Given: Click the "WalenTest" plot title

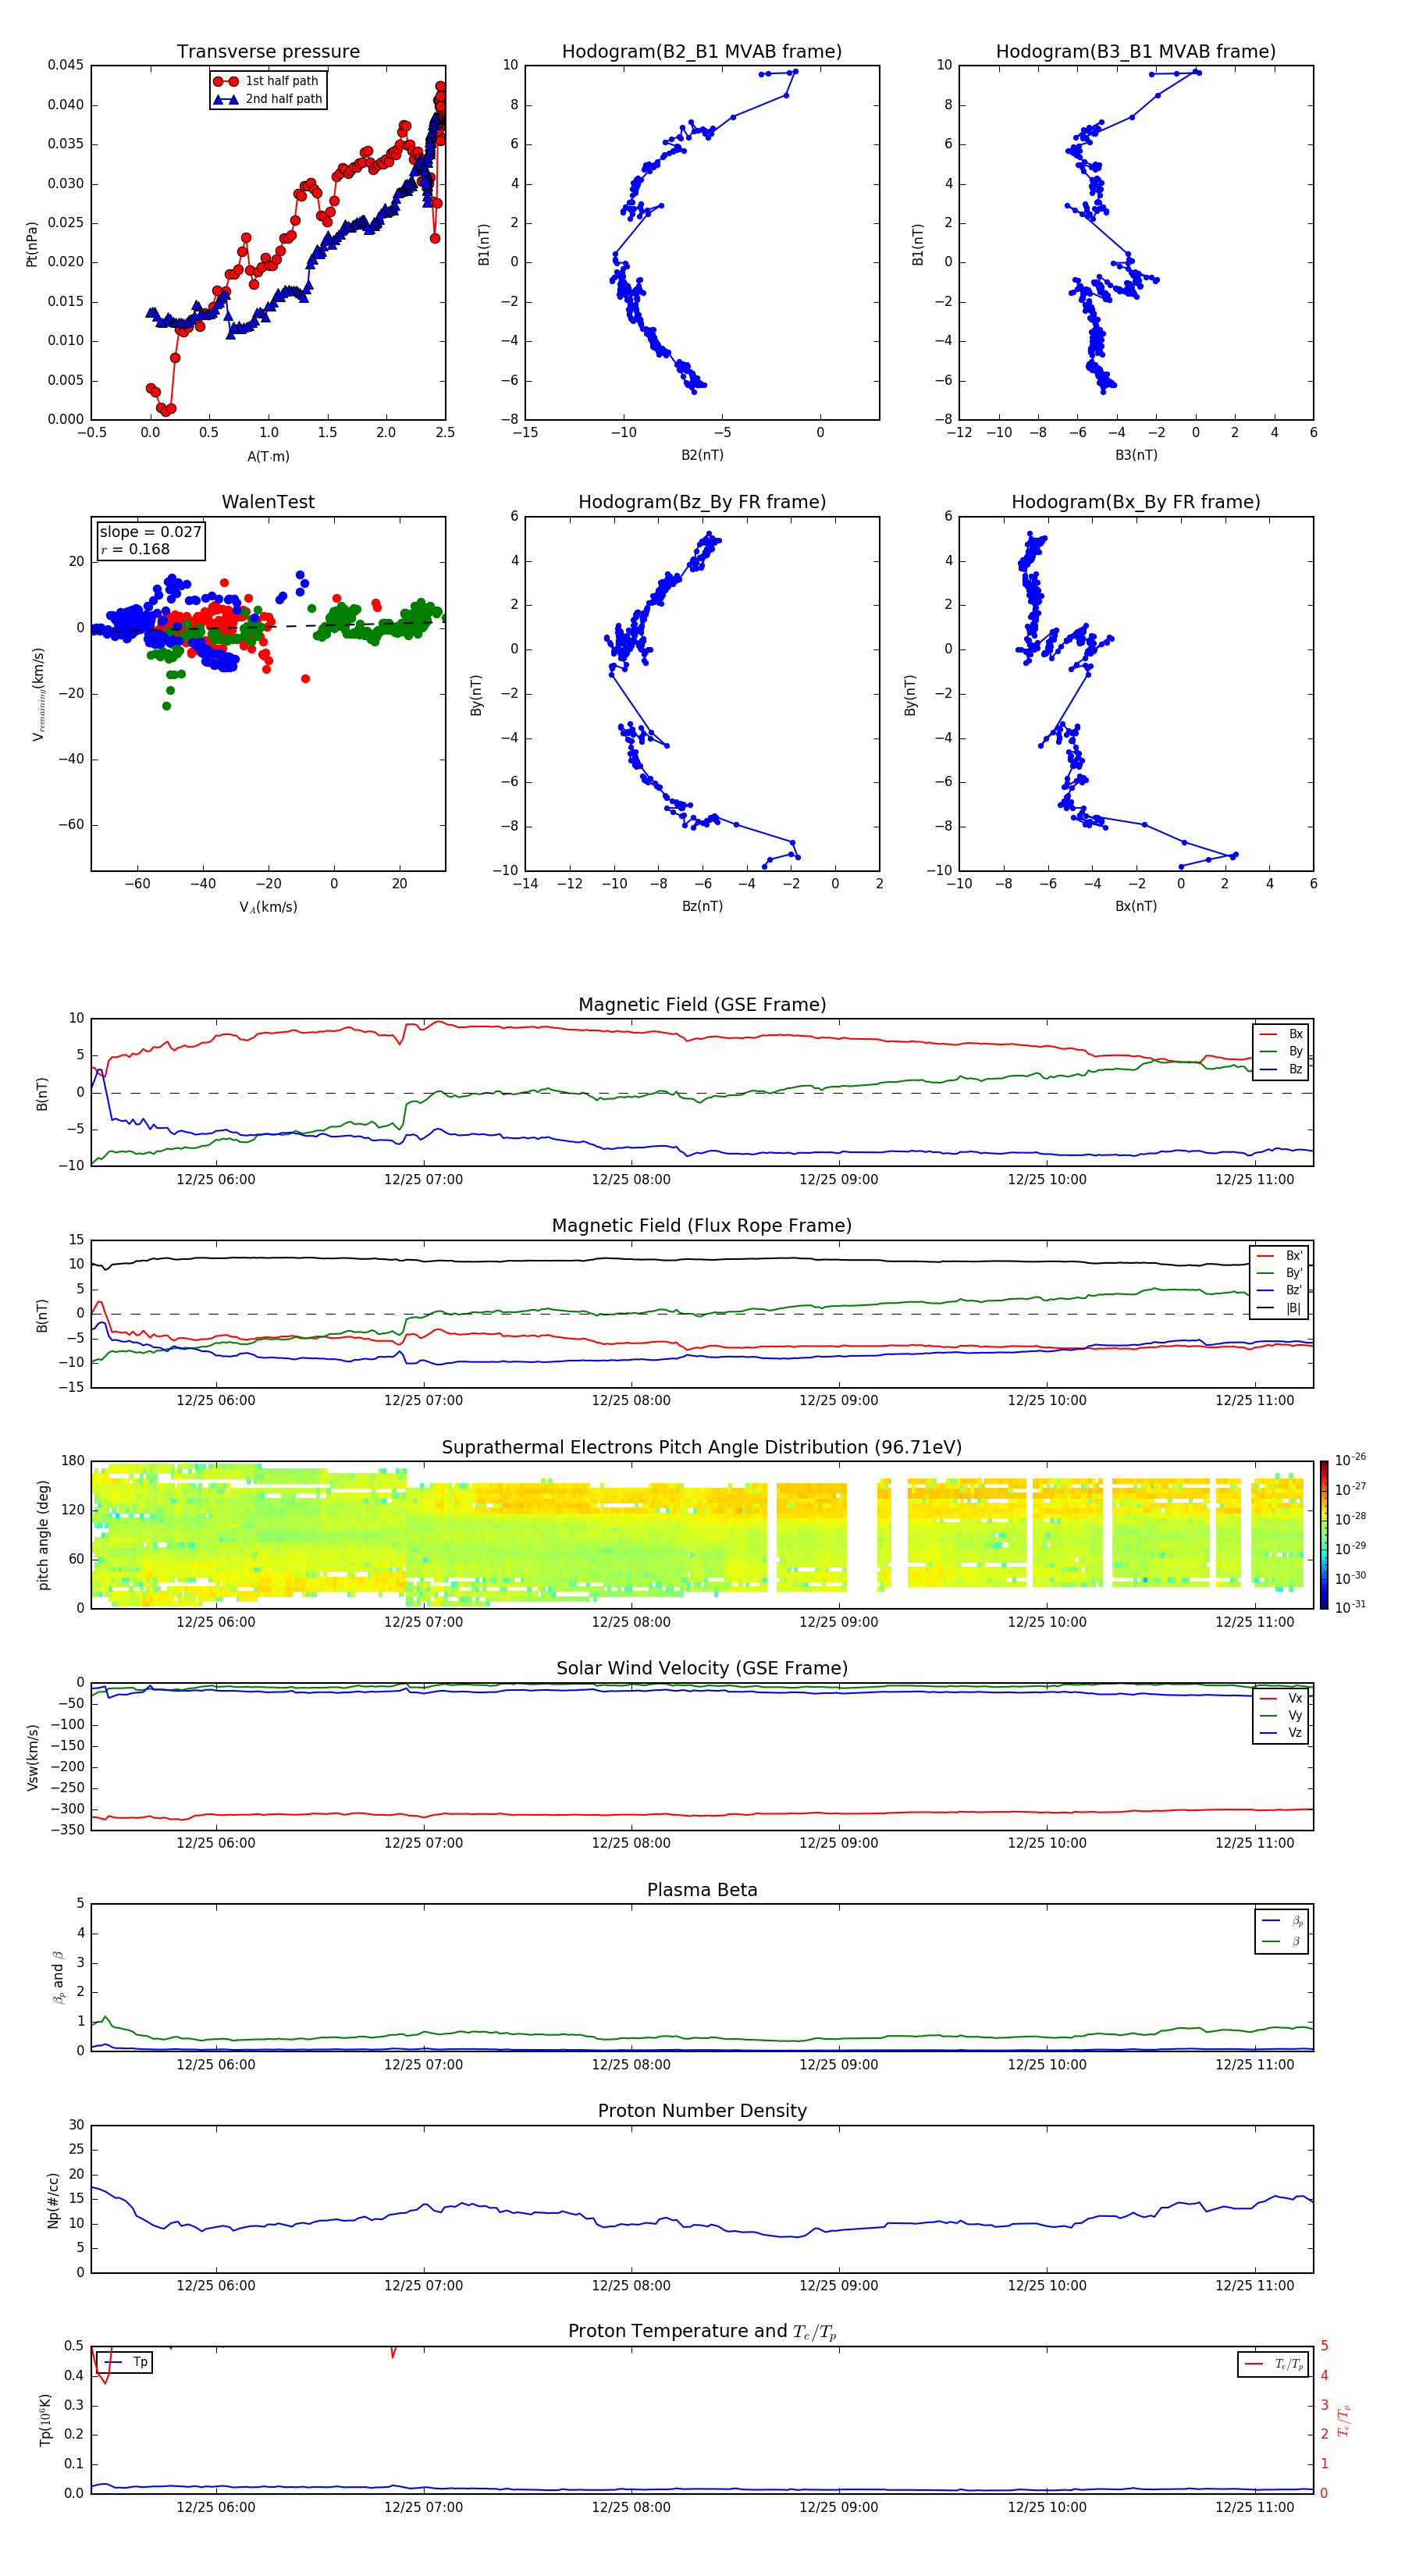Looking at the screenshot, I should click(x=268, y=502).
